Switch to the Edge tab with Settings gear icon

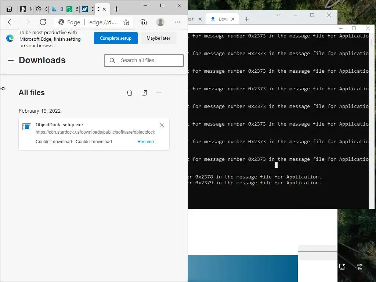[38, 9]
